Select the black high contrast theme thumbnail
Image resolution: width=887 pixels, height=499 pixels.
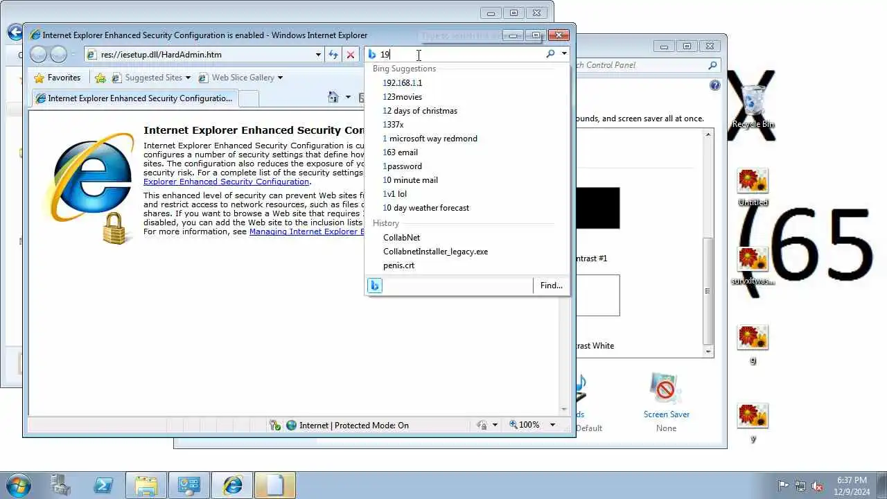click(597, 208)
